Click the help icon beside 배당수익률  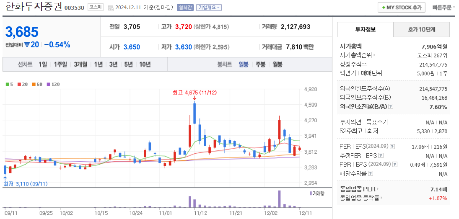tap(371, 173)
